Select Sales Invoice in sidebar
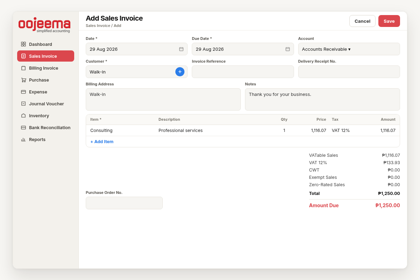This screenshot has height=280, width=420. (x=45, y=56)
